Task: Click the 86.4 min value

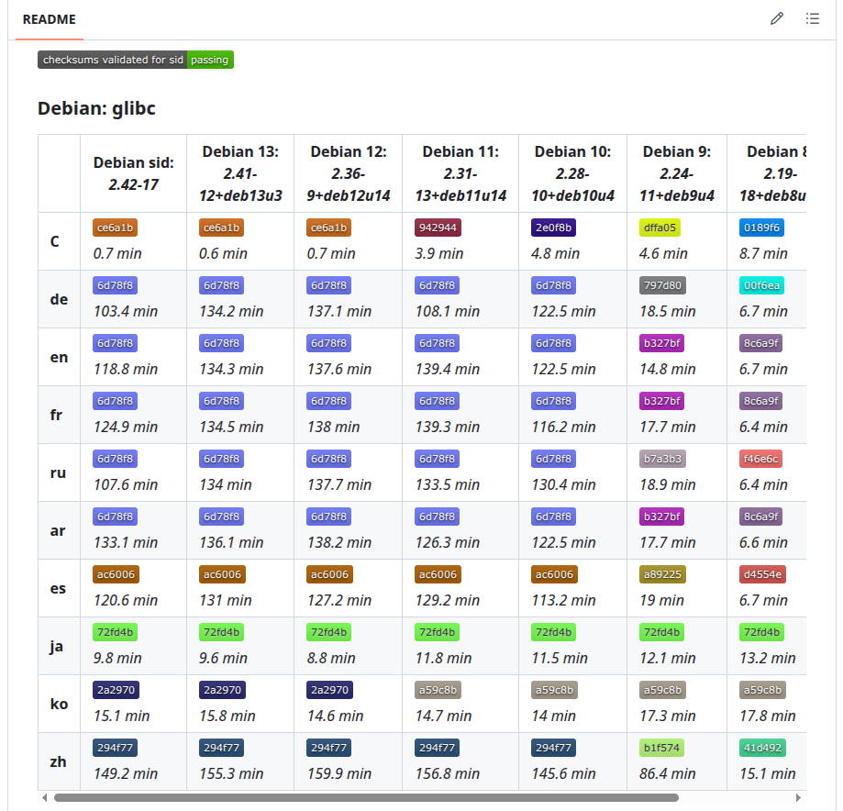Action: 667,774
